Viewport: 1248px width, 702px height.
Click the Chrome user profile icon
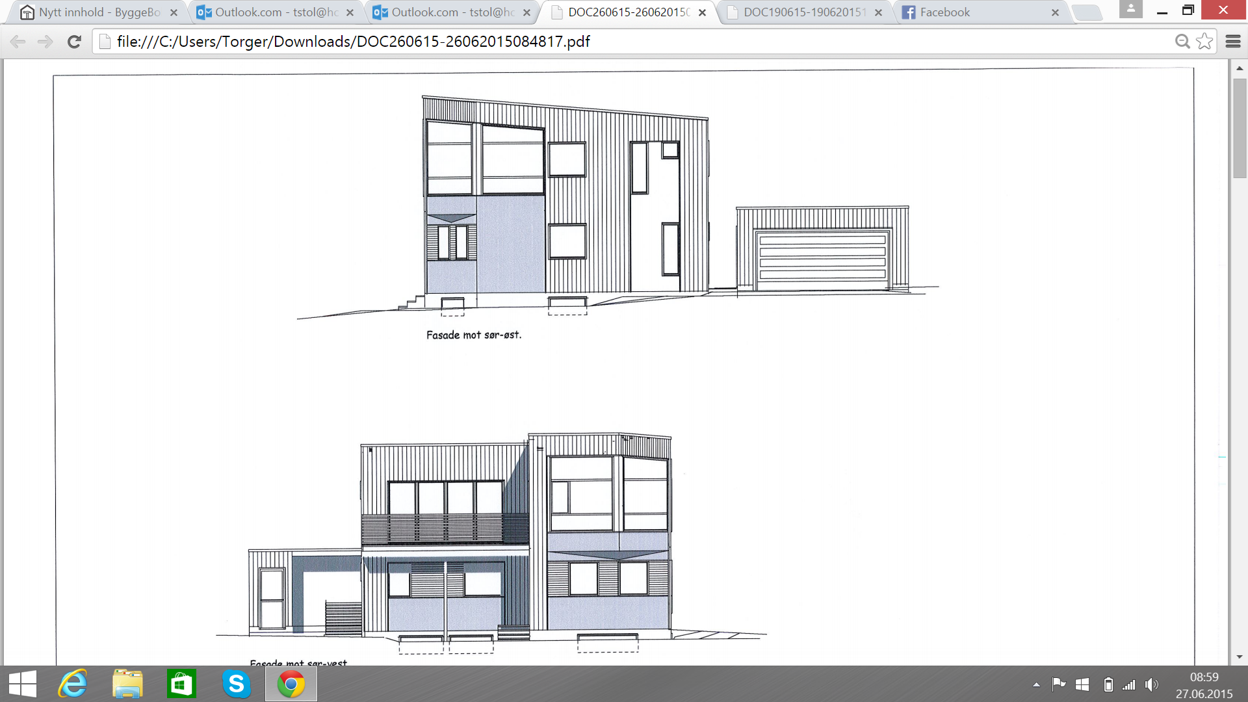point(1130,9)
